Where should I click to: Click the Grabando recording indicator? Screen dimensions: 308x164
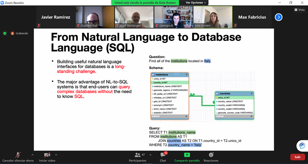click(x=19, y=33)
